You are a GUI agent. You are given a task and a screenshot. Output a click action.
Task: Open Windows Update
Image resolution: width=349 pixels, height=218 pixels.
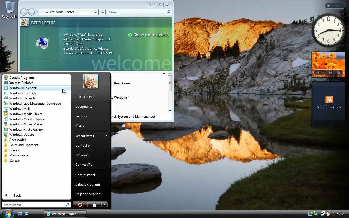36,135
